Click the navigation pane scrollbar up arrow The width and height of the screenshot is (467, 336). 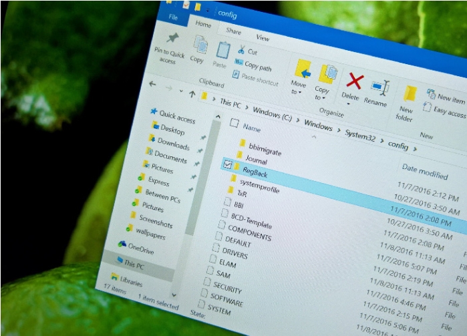218,117
